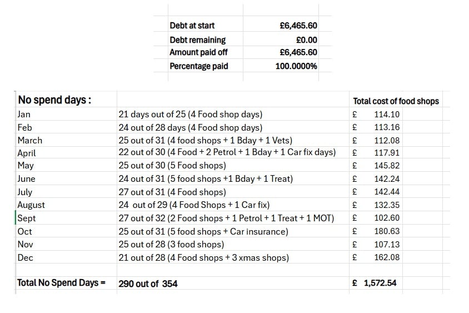
Task: Select the 'Sept' month cell
Action: point(26,218)
